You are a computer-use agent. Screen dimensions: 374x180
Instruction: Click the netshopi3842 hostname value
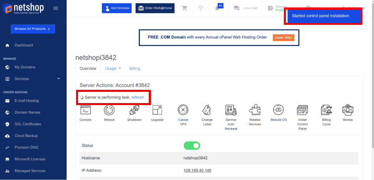tap(195, 158)
